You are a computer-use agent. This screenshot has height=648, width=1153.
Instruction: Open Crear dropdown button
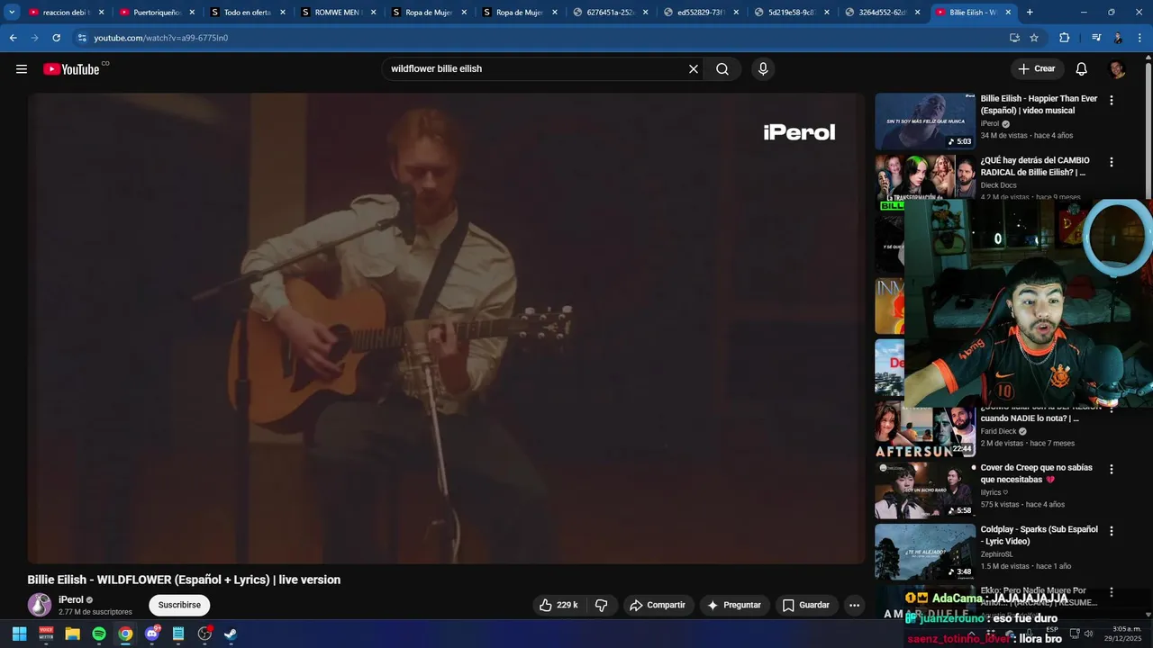1037,69
